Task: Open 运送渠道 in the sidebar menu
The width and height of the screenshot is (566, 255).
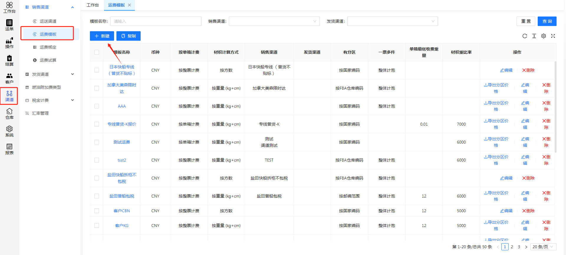Action: pyautogui.click(x=48, y=21)
